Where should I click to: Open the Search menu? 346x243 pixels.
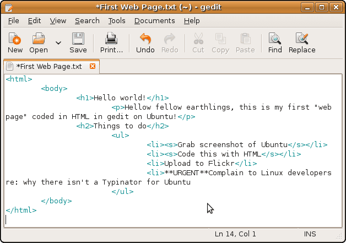coord(87,21)
